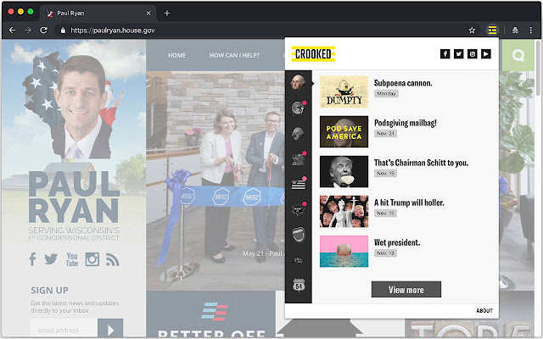This screenshot has height=339, width=543.
Task: Open the 'Wet president.' episode title
Action: click(397, 242)
